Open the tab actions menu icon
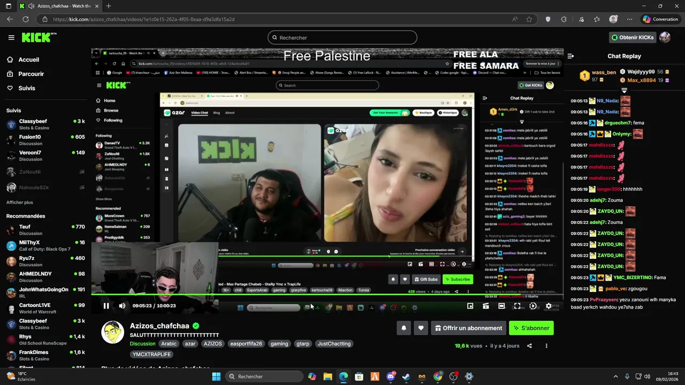 tap(8, 6)
